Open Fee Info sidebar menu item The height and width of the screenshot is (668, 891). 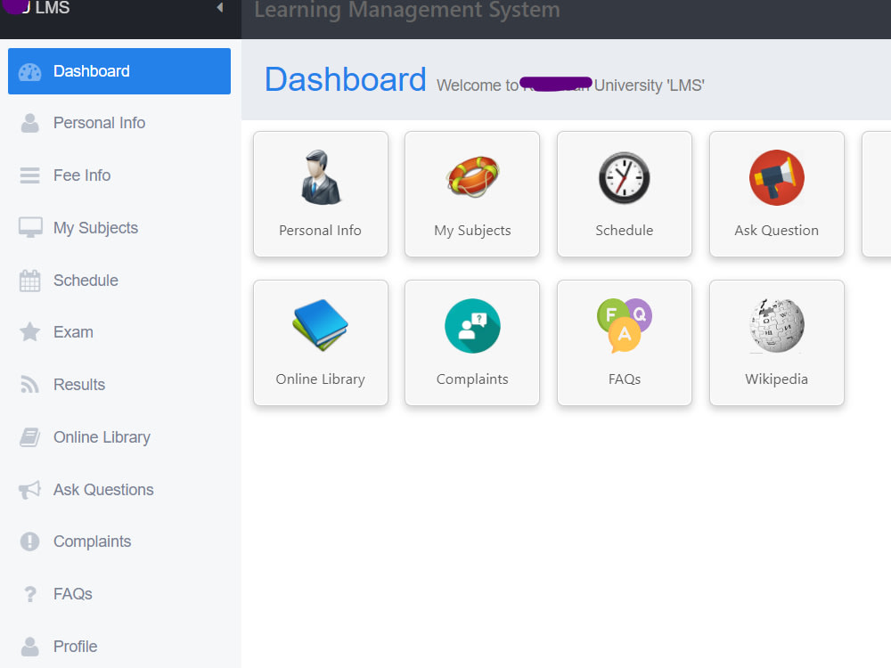(119, 175)
